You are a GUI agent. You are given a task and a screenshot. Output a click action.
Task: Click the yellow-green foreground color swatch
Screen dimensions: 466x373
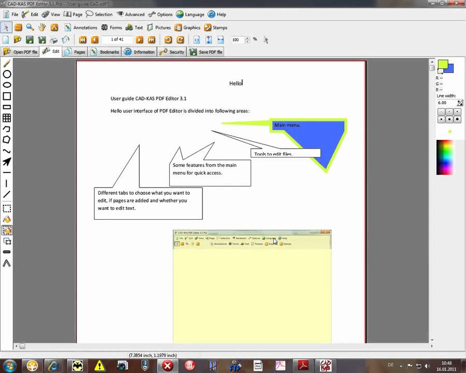tap(442, 64)
